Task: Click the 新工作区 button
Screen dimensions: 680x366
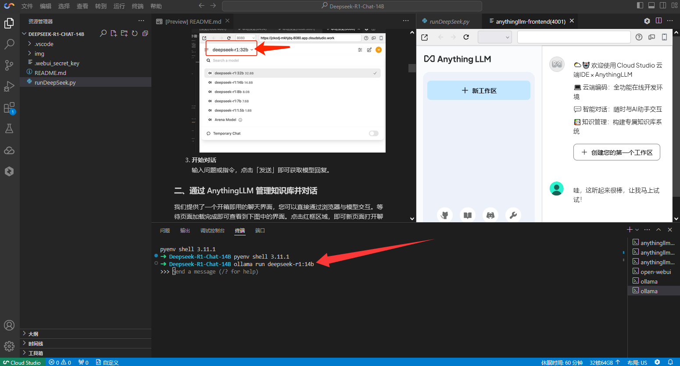Action: 479,91
